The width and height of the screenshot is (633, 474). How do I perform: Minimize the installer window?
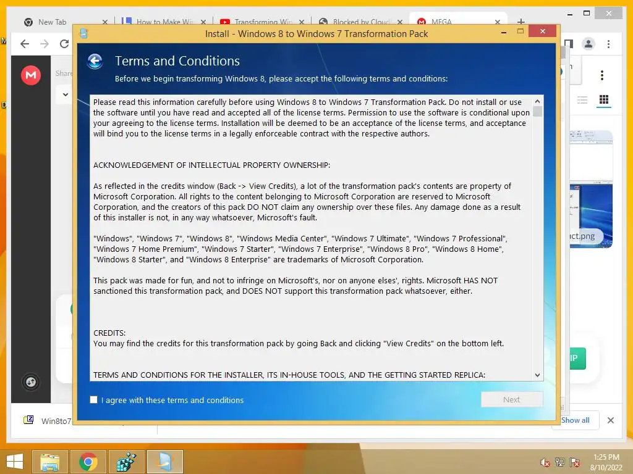click(503, 32)
